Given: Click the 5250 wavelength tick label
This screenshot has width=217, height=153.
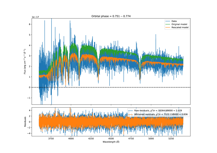Looking at the screenshot, I should [x=171, y=138].
